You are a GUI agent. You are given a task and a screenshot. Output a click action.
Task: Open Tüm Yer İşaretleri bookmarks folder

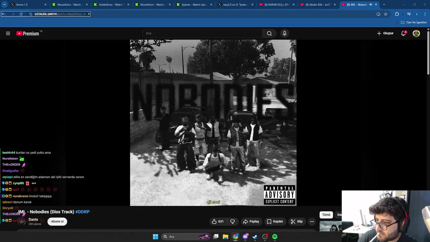tap(414, 23)
